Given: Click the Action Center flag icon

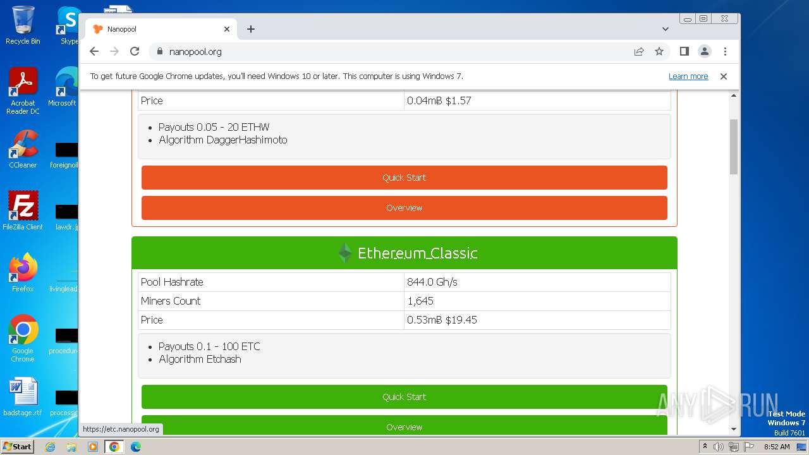Looking at the screenshot, I should 749,447.
